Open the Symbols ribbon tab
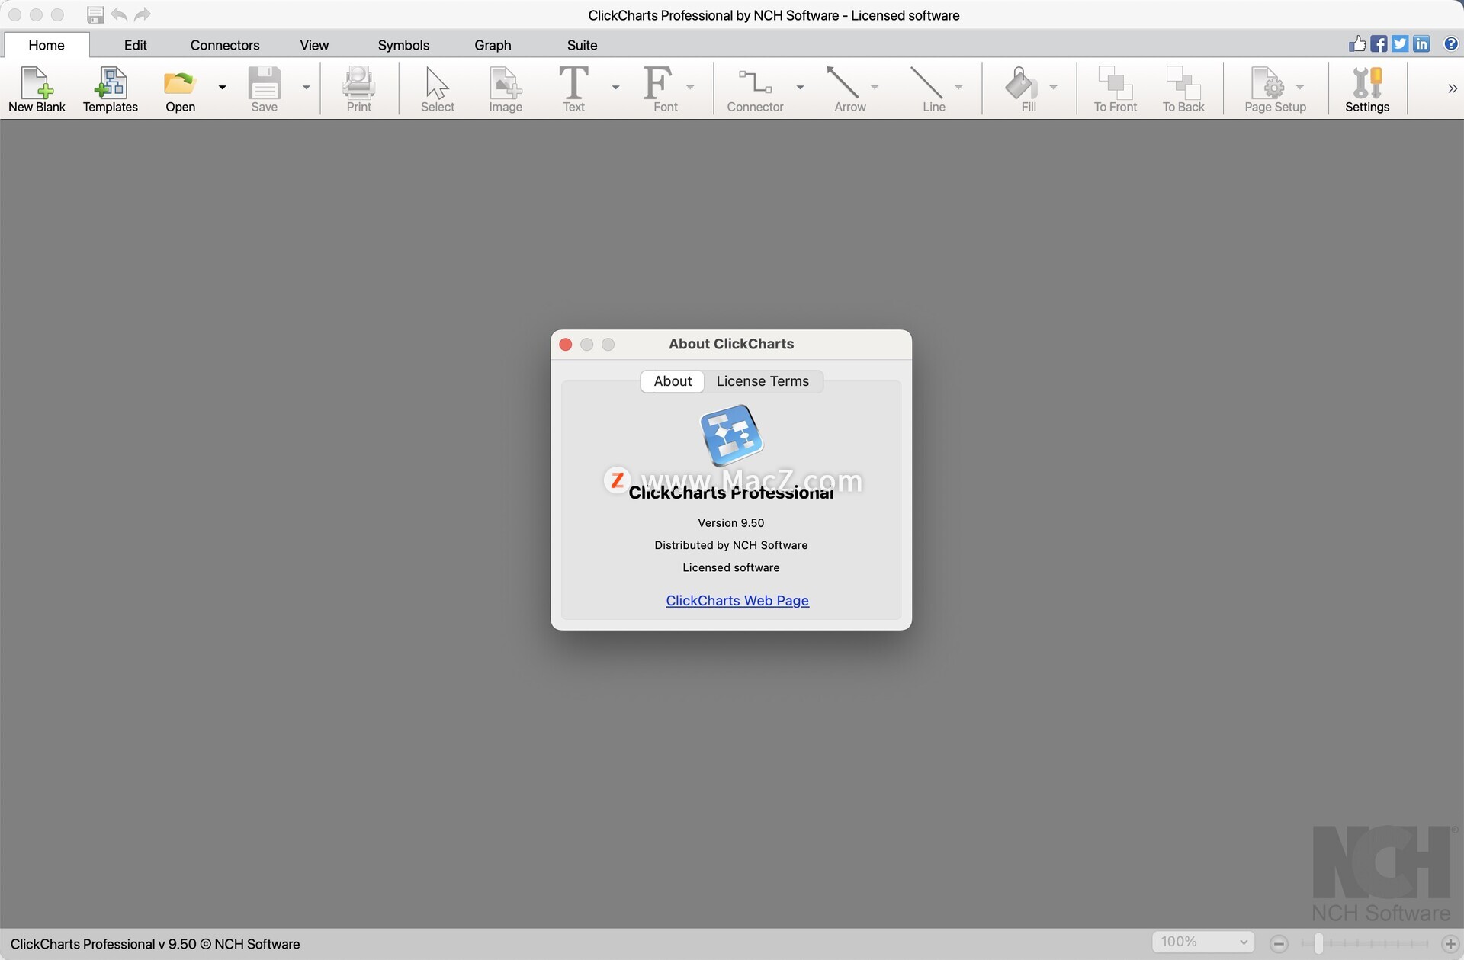 coord(403,45)
